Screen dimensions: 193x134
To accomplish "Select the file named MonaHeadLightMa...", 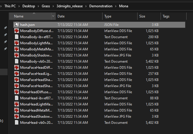I will (36, 104).
